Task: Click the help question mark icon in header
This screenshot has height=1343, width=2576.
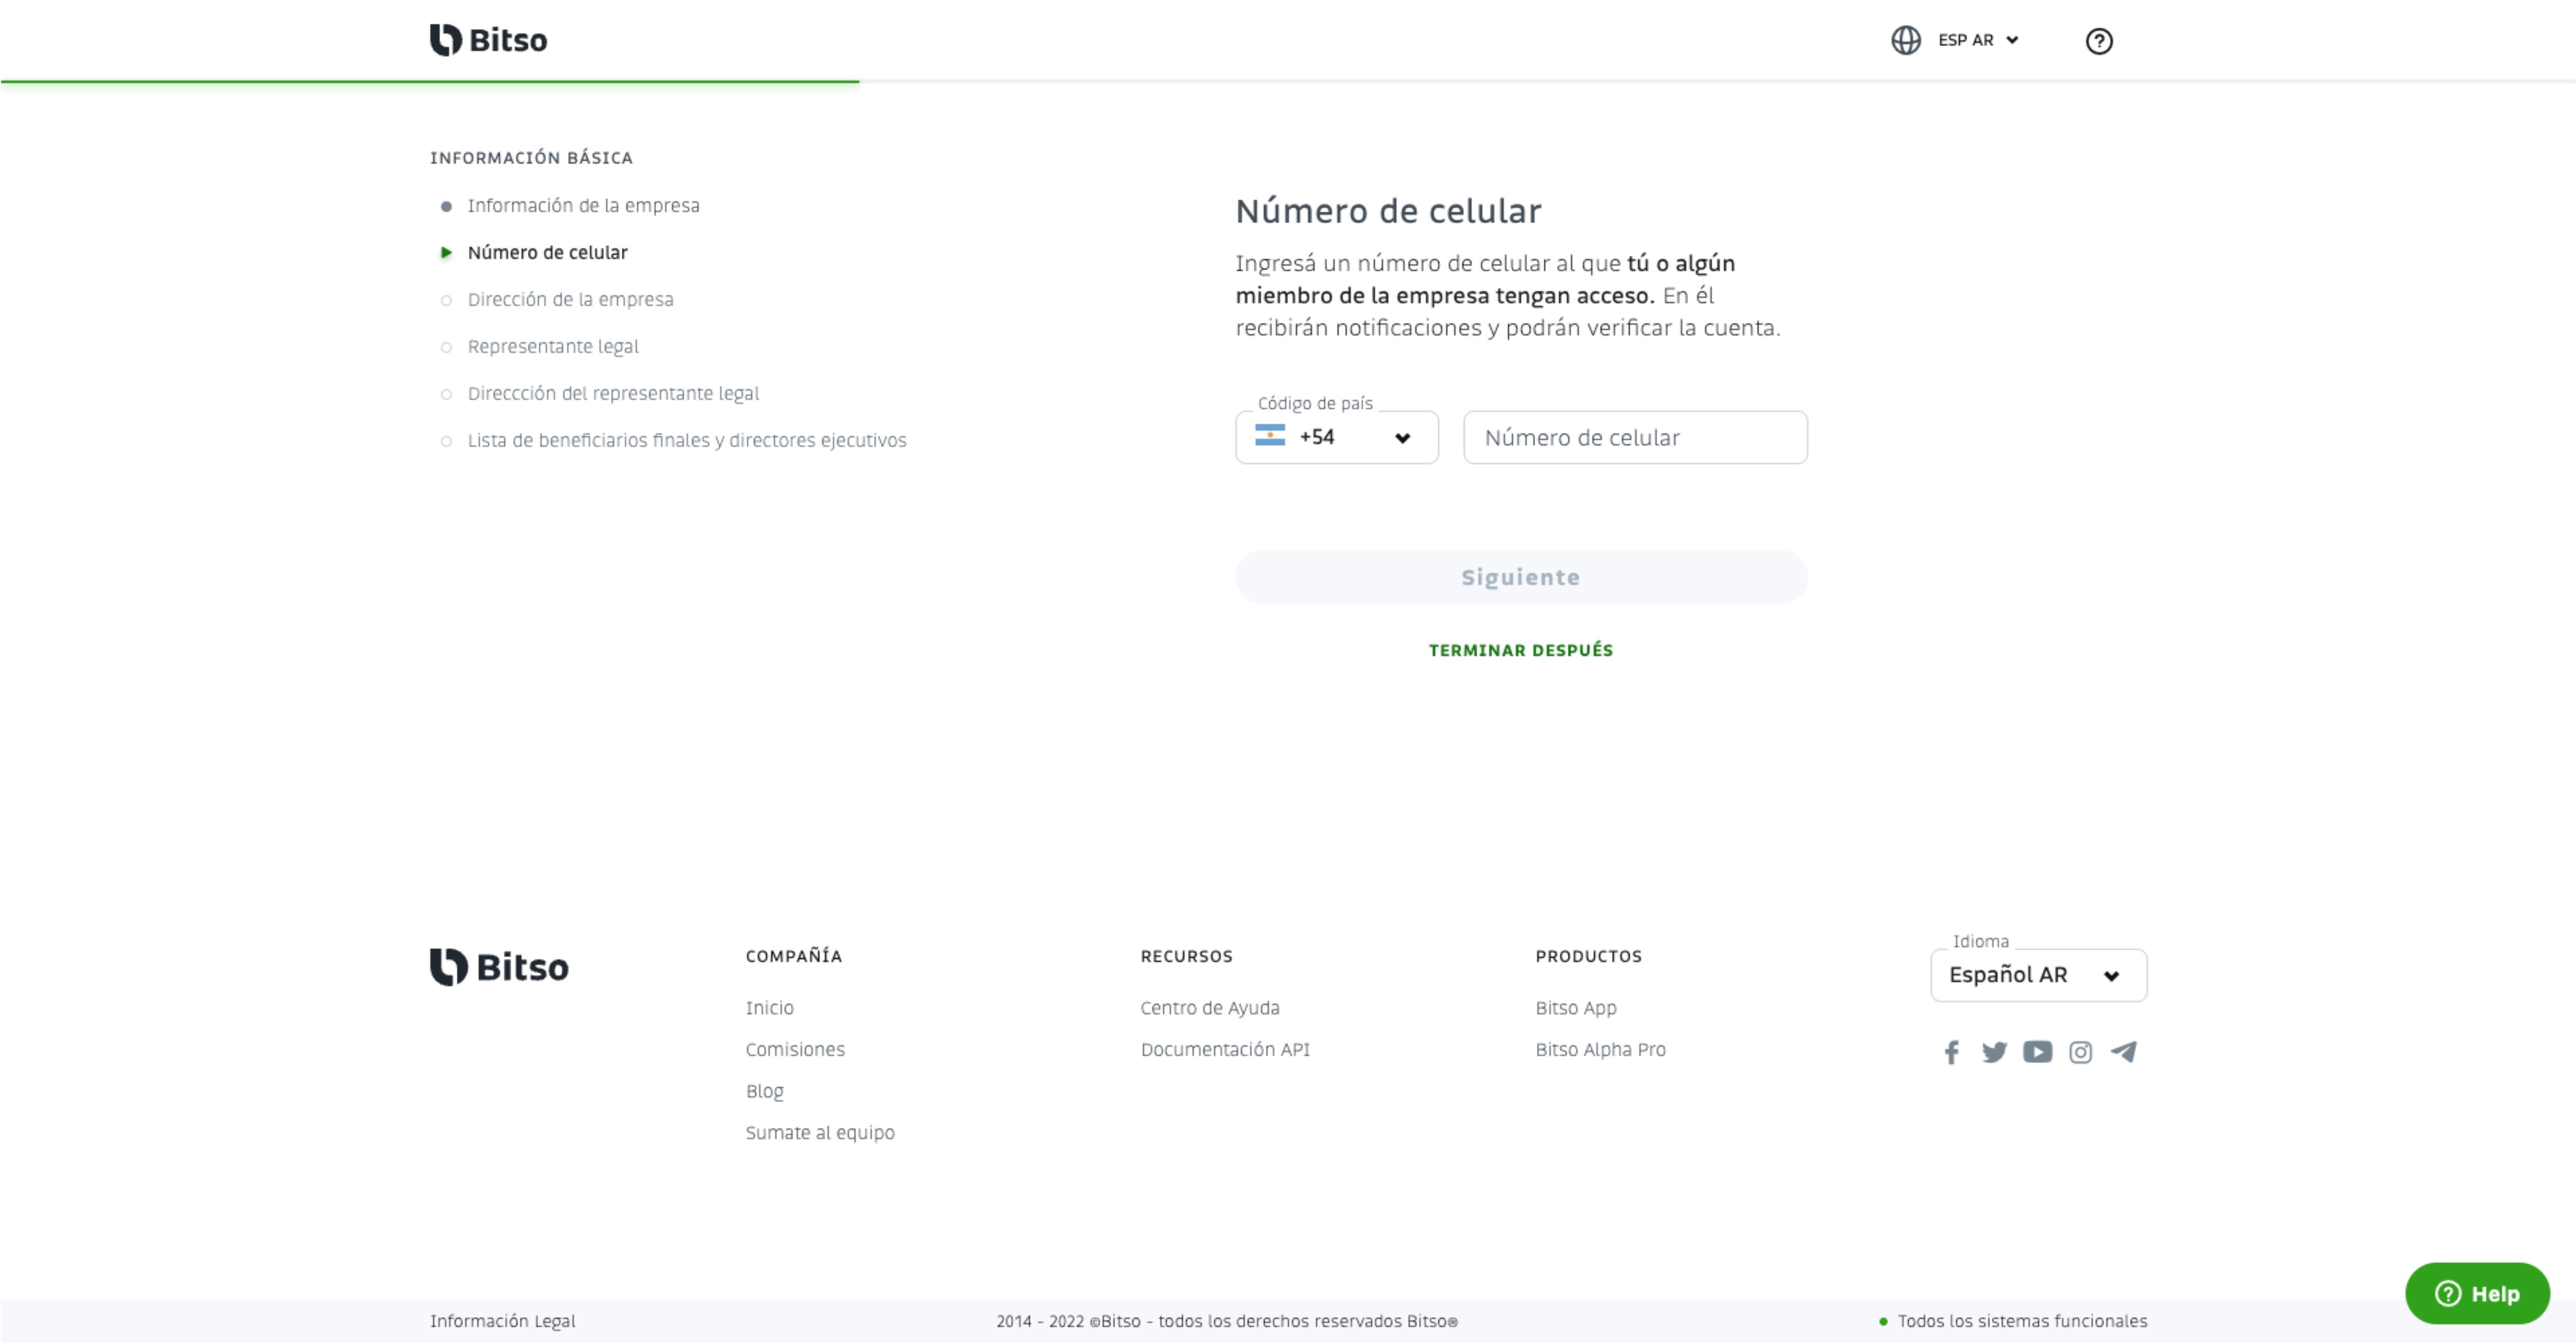Action: click(x=2098, y=41)
